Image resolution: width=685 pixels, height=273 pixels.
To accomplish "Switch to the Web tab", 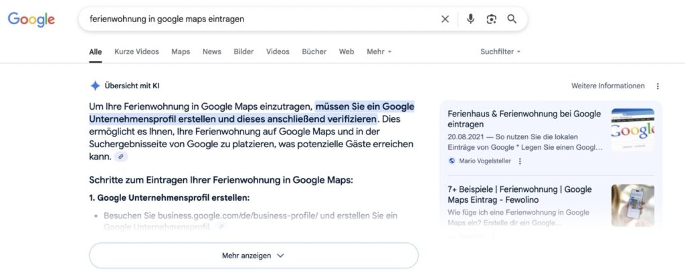I will (x=347, y=52).
